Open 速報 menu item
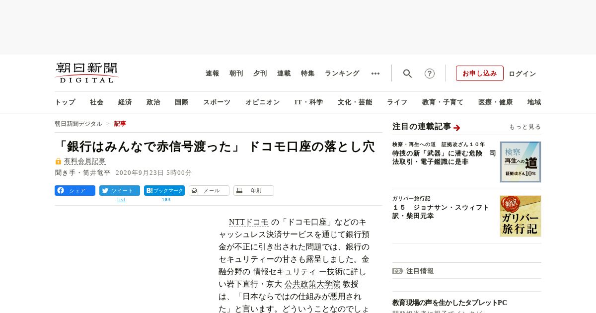Screen dimensions: 596x313 [213, 74]
